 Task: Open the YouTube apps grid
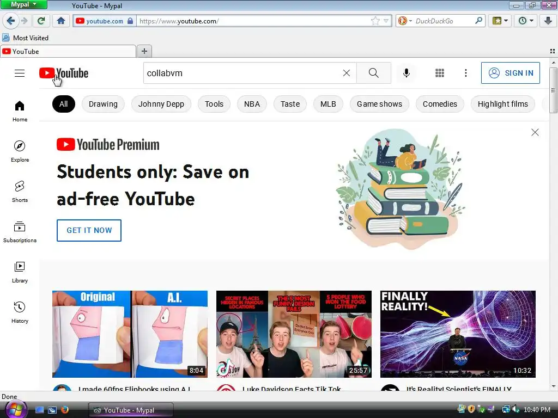click(x=440, y=73)
